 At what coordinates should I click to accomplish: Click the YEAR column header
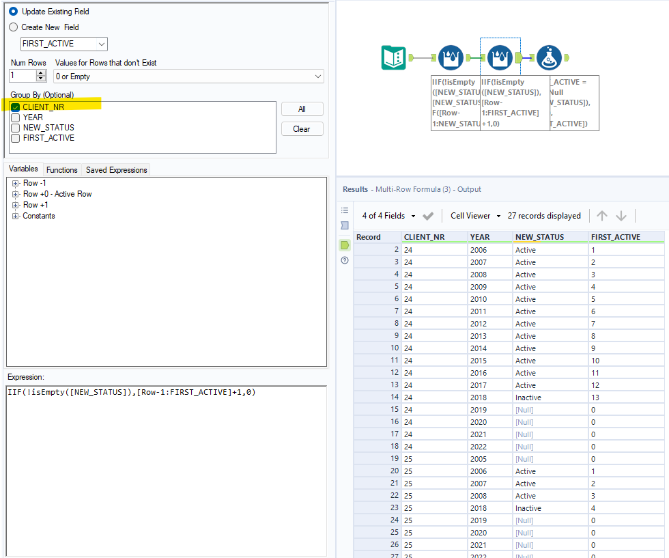490,237
